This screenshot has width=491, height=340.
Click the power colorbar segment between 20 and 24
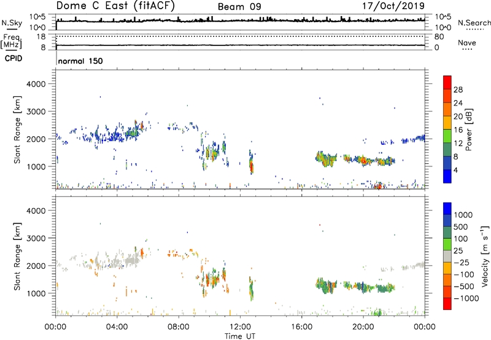(447, 109)
